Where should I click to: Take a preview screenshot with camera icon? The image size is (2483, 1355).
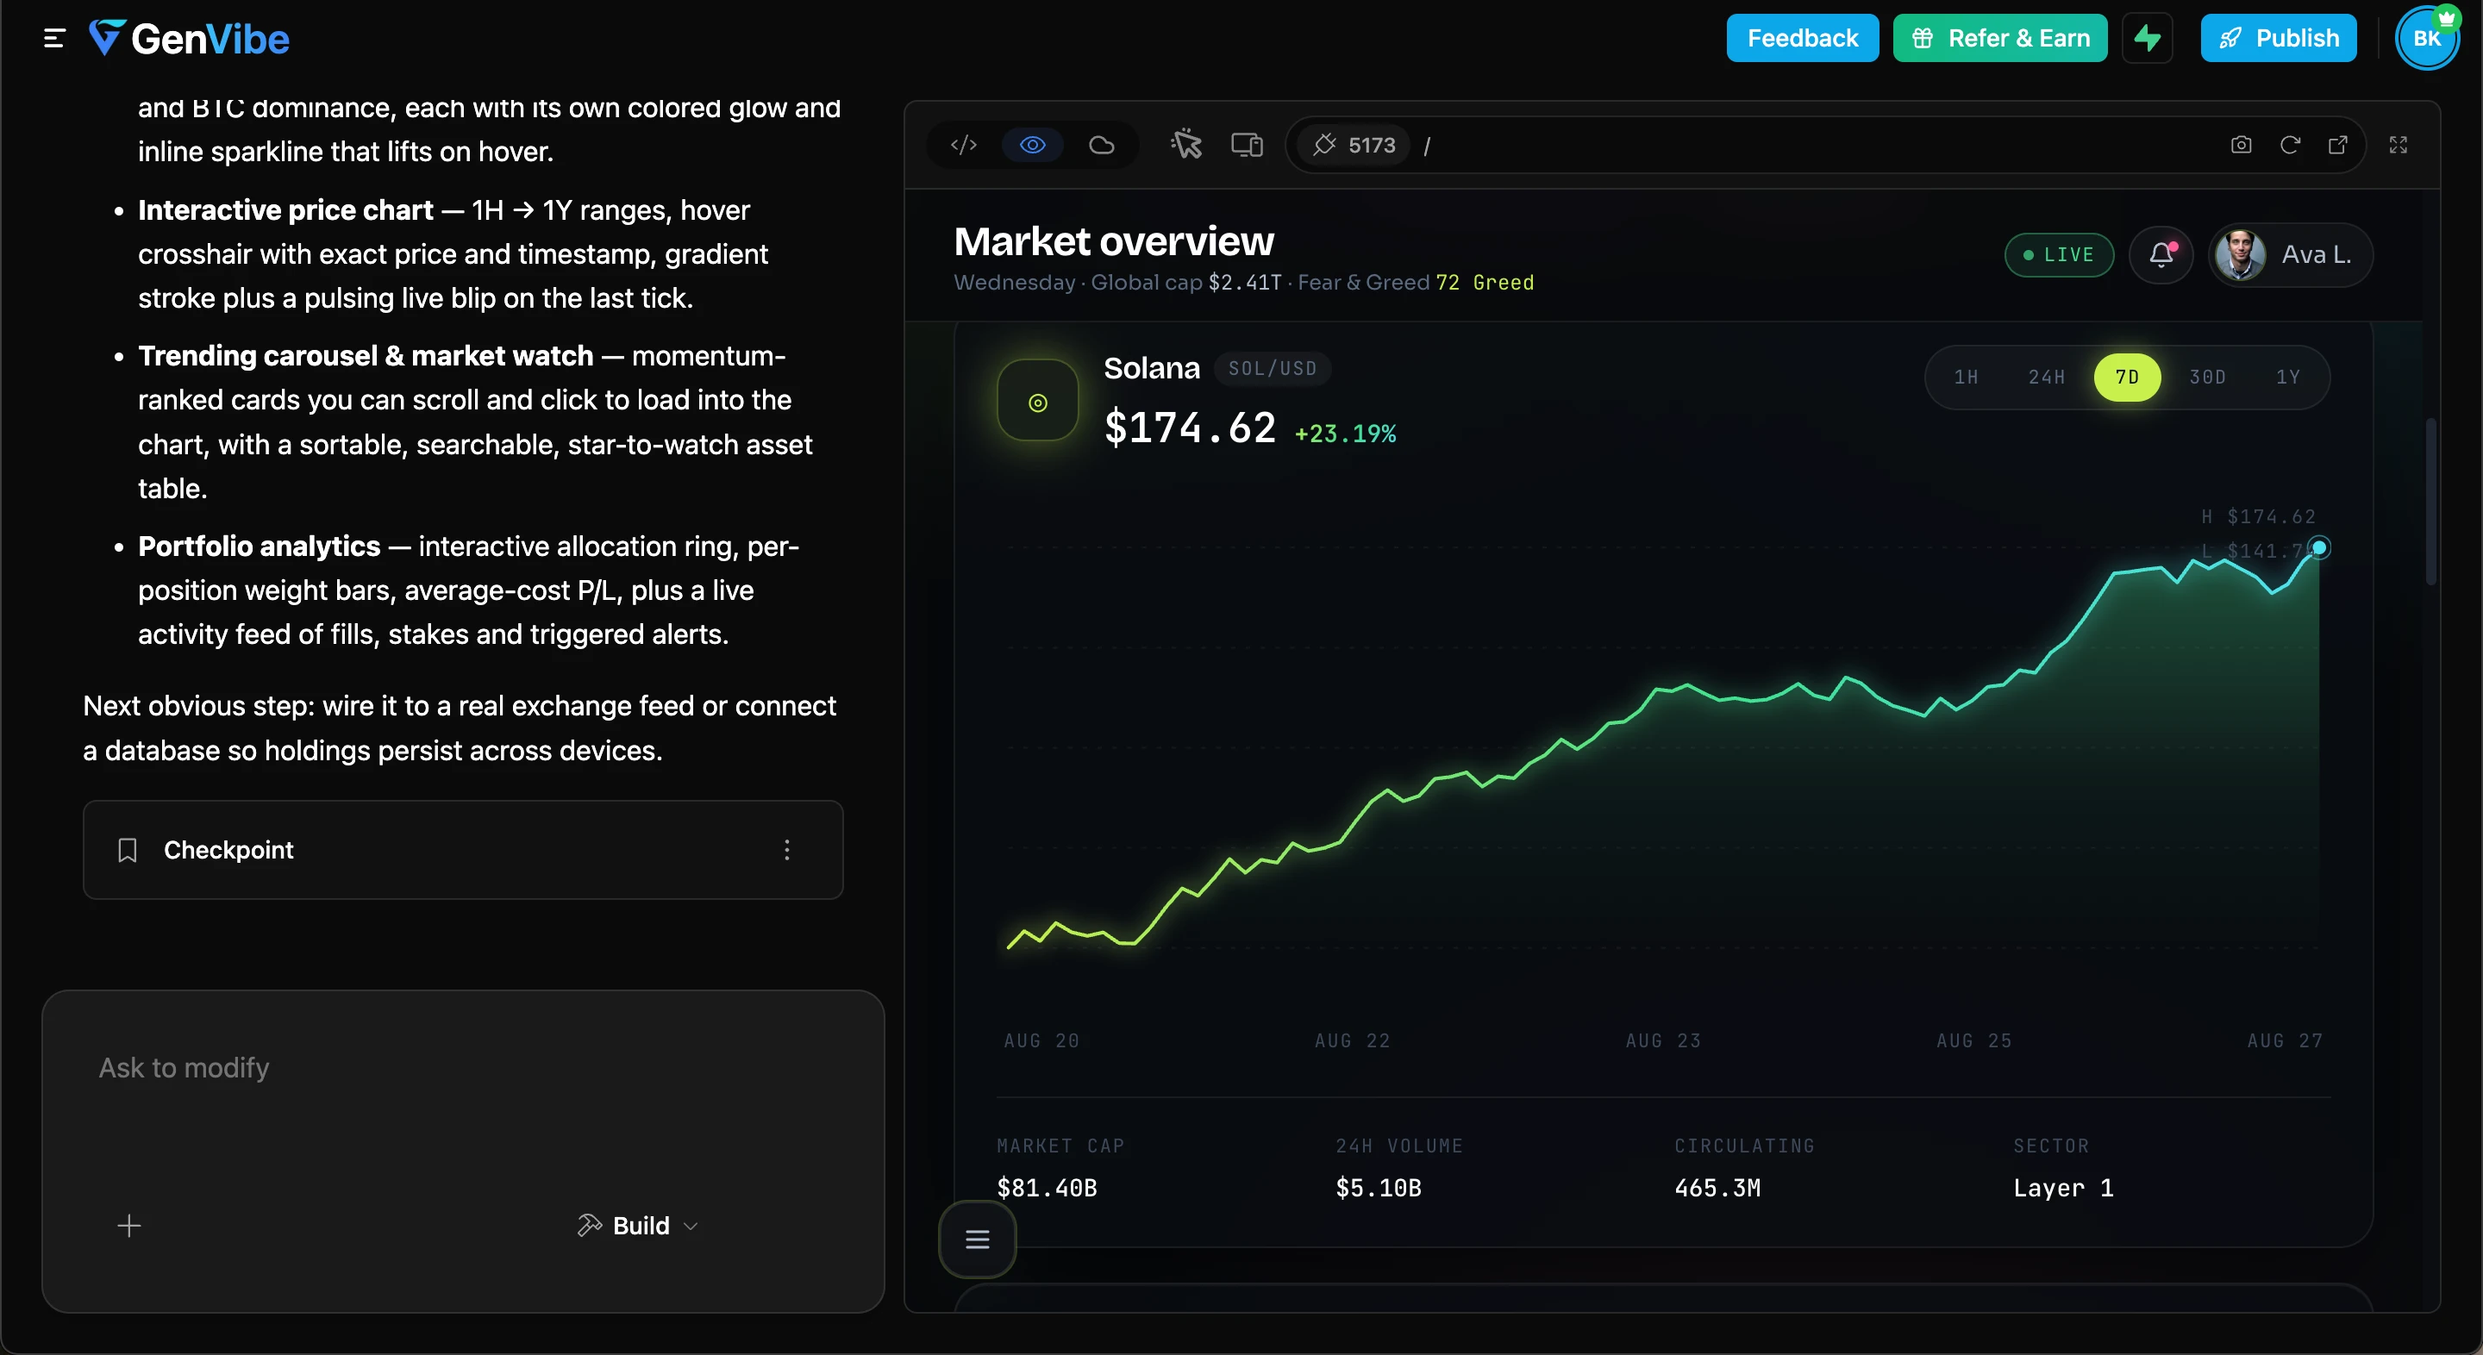pyautogui.click(x=2241, y=145)
